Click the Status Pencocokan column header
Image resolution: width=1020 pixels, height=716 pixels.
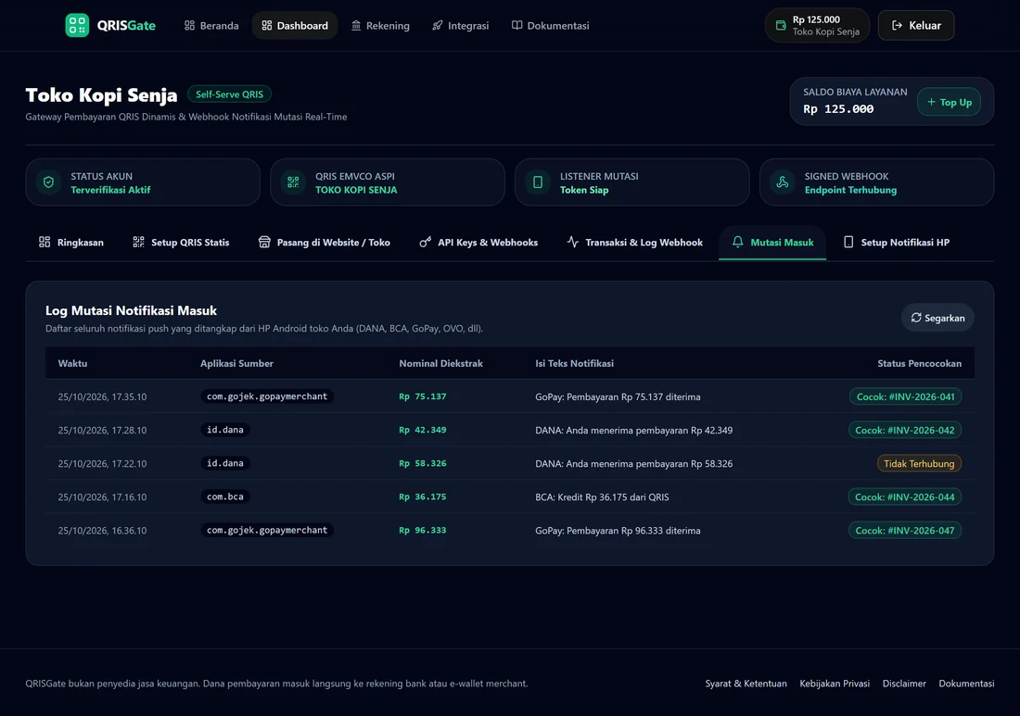point(919,363)
